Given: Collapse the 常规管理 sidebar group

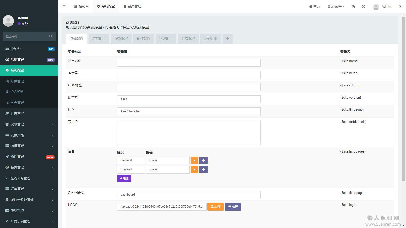Looking at the screenshot, I should [x=29, y=60].
